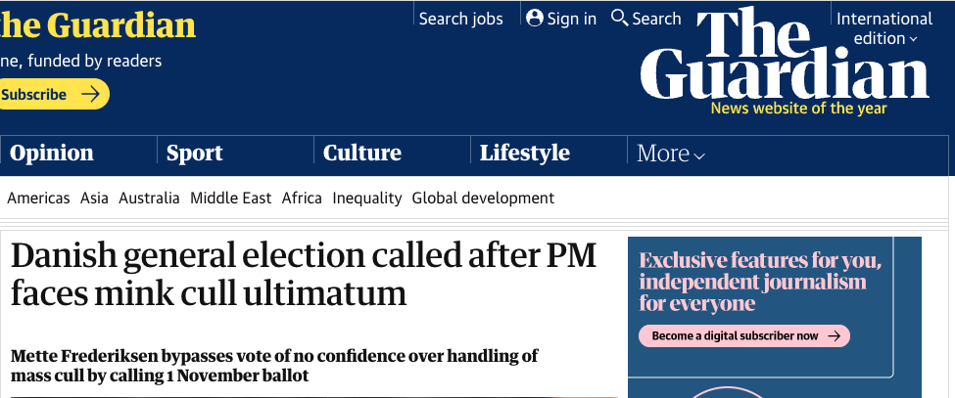Visit the Global development section
Viewport: 955px width, 398px height.
(x=483, y=198)
